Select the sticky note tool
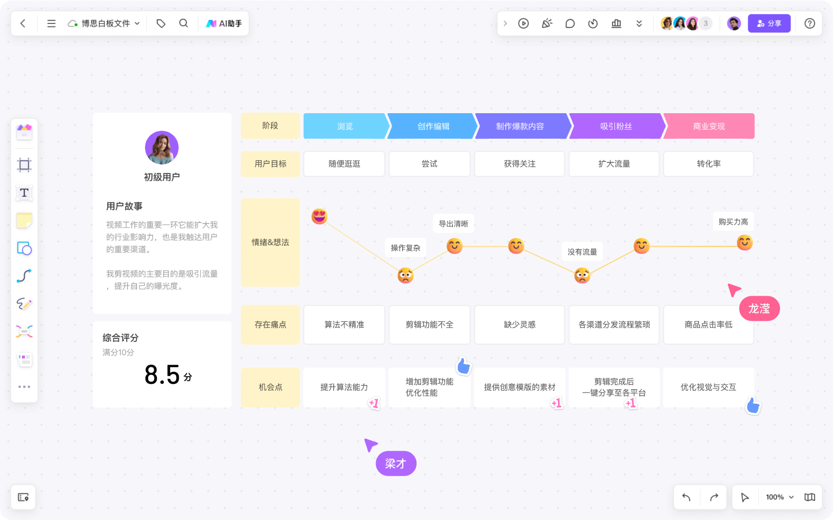Viewport: 833px width, 520px height. click(x=24, y=220)
